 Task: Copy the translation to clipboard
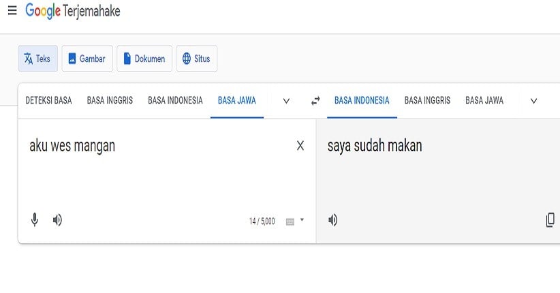[550, 220]
